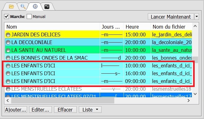Click the Nom du fichier column header
This screenshot has width=204, height=119.
[x=171, y=27]
